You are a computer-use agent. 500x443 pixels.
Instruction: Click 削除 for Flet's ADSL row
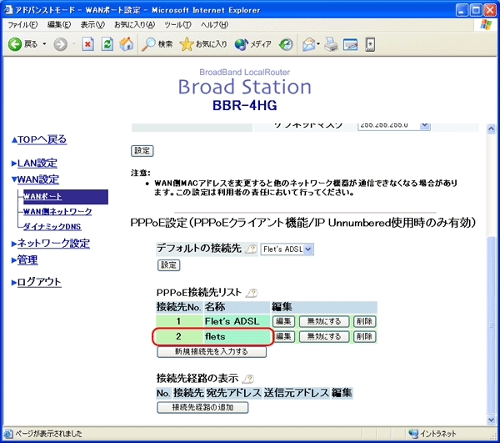(x=364, y=321)
